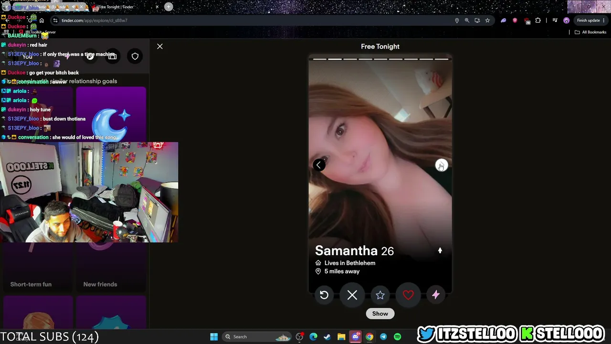Click '5 miles away' distance text
The width and height of the screenshot is (611, 344).
[x=342, y=271]
